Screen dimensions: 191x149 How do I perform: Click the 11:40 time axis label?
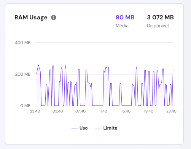[x=103, y=111]
